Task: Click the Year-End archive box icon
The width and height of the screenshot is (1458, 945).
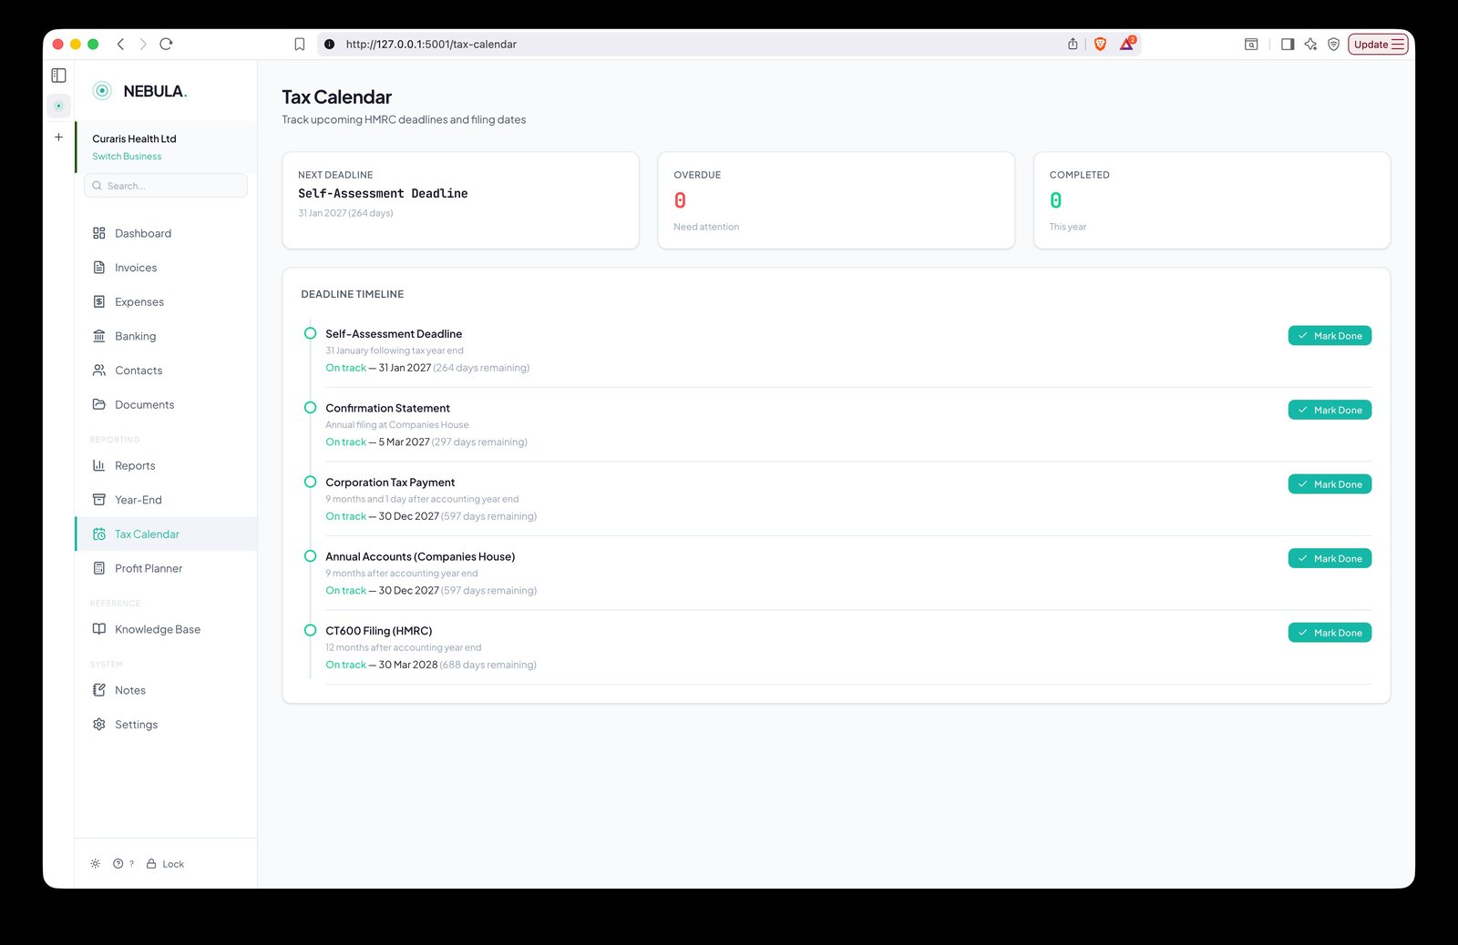Action: coord(99,500)
